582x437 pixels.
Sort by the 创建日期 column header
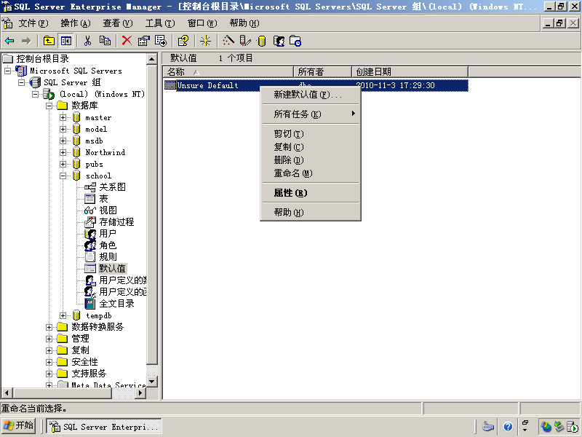[410, 71]
